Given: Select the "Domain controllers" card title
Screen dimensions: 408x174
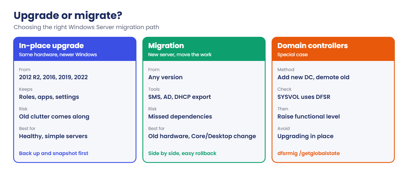Looking at the screenshot, I should (x=312, y=46).
